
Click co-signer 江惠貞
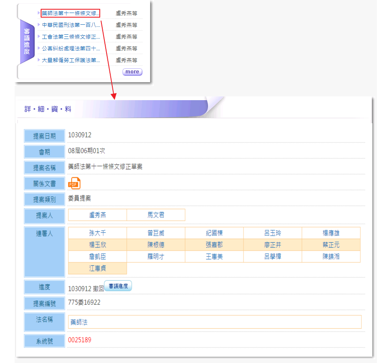[x=97, y=268]
